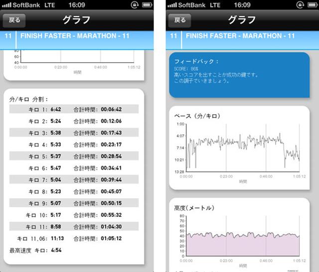The width and height of the screenshot is (319, 272).
Task: Tap FINISH FASTER - MARATHON - 11 header on left
Action: pos(75,36)
